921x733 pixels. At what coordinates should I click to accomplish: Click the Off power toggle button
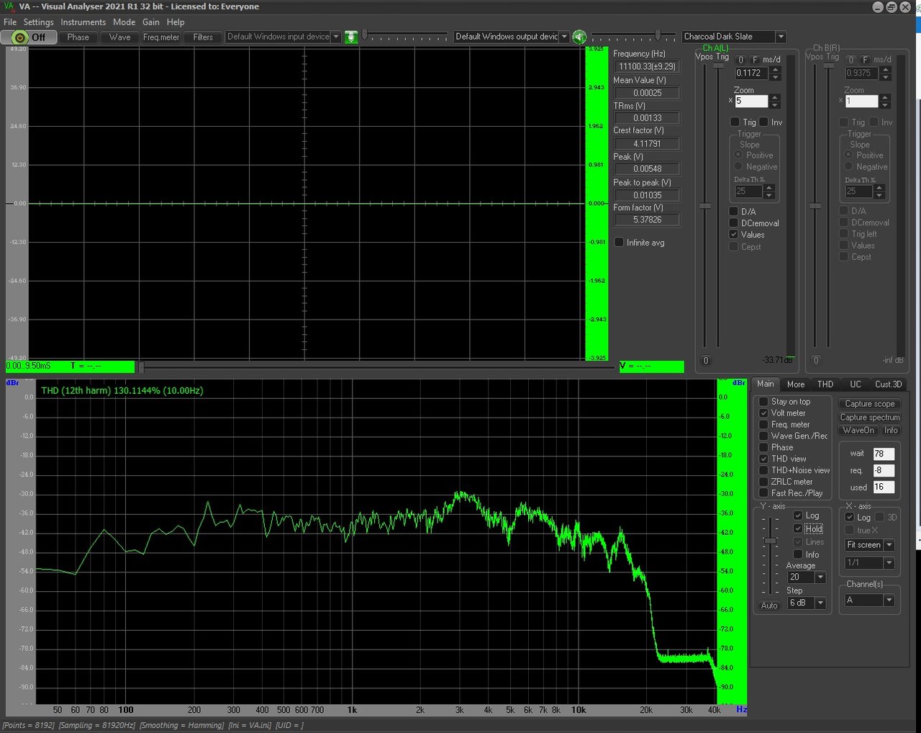[30, 37]
